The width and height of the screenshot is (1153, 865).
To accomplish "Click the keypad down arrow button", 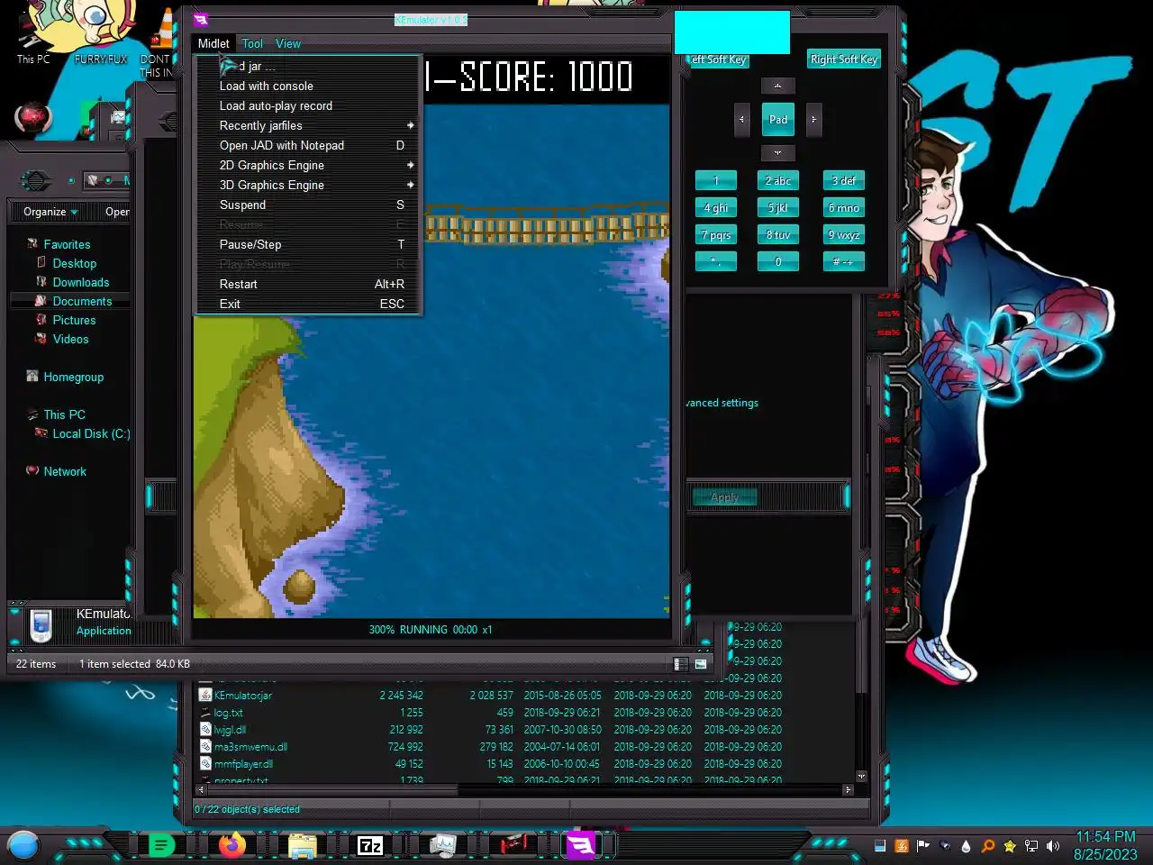I will tap(778, 152).
